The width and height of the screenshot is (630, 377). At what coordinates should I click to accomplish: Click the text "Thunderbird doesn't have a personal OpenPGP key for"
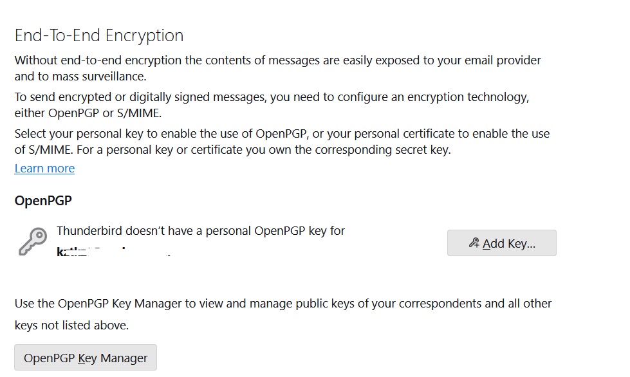pyautogui.click(x=201, y=231)
